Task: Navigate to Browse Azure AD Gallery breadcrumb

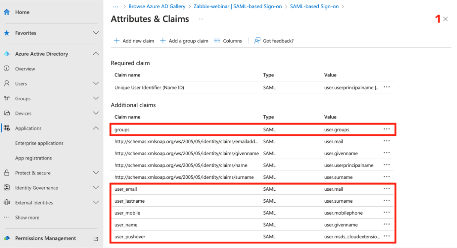Action: 157,6
